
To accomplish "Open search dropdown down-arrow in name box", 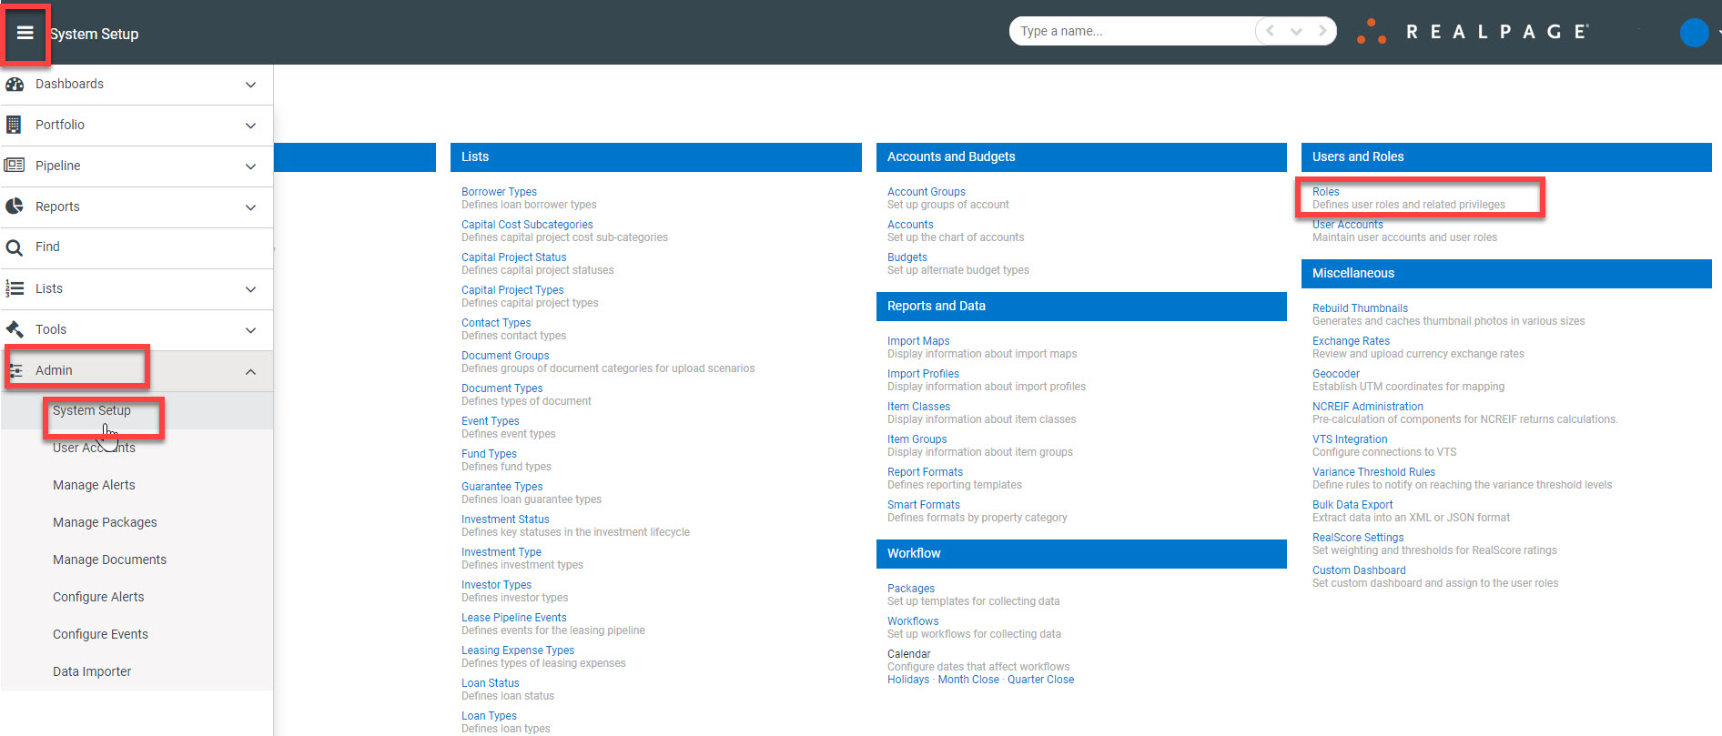I will 1296,32.
